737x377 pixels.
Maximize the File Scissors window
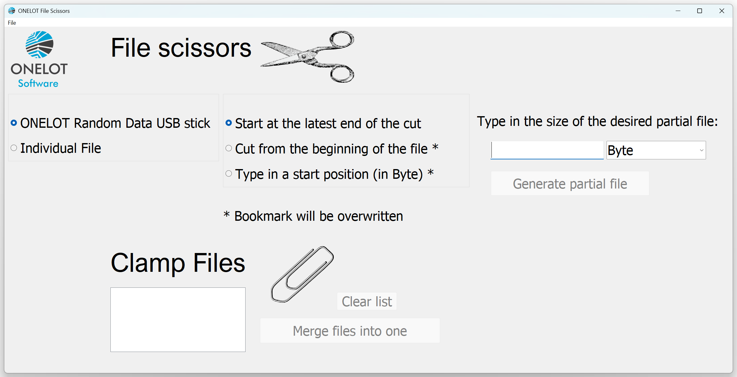pyautogui.click(x=700, y=11)
